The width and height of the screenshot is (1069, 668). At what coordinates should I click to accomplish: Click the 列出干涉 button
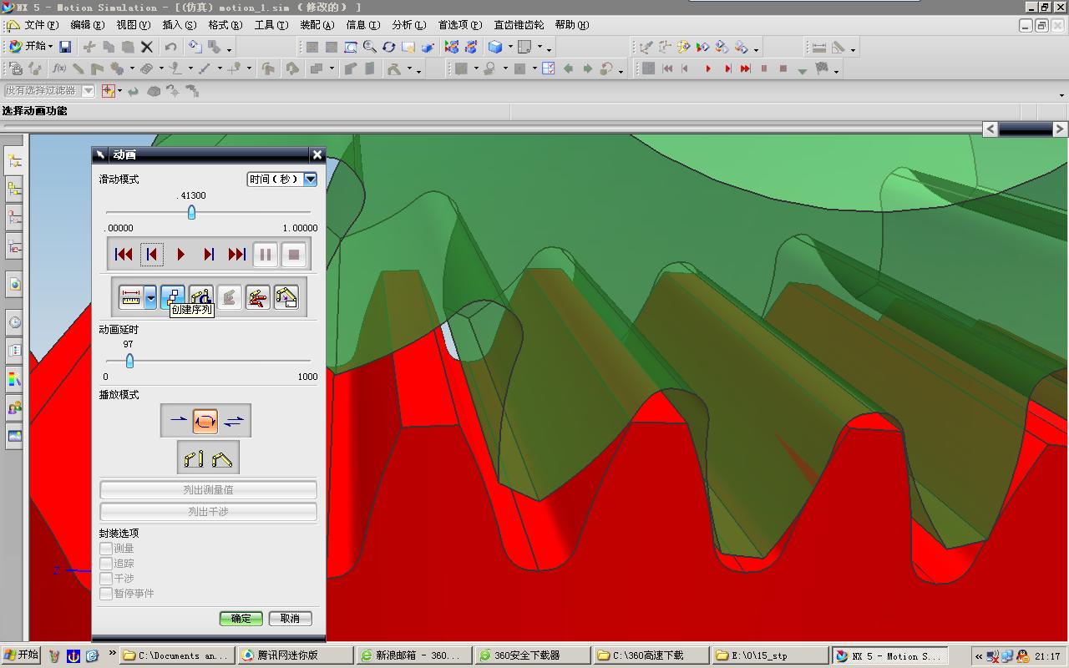coord(208,512)
